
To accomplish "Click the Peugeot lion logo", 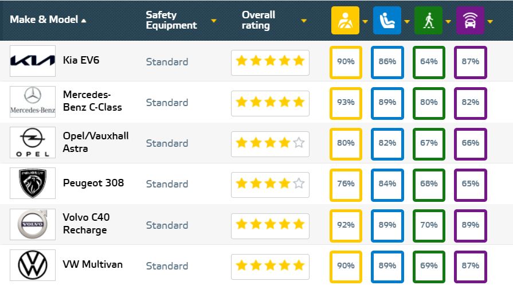I will (x=33, y=184).
